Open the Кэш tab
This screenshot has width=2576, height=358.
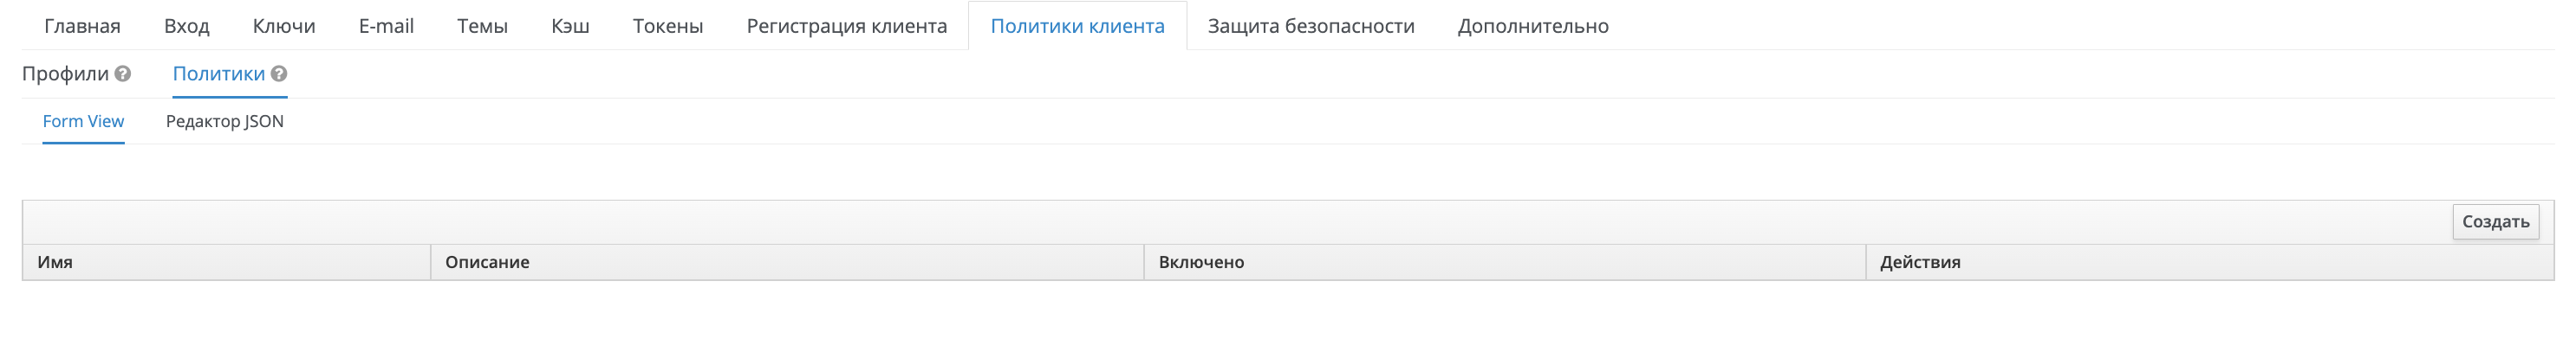tap(570, 26)
